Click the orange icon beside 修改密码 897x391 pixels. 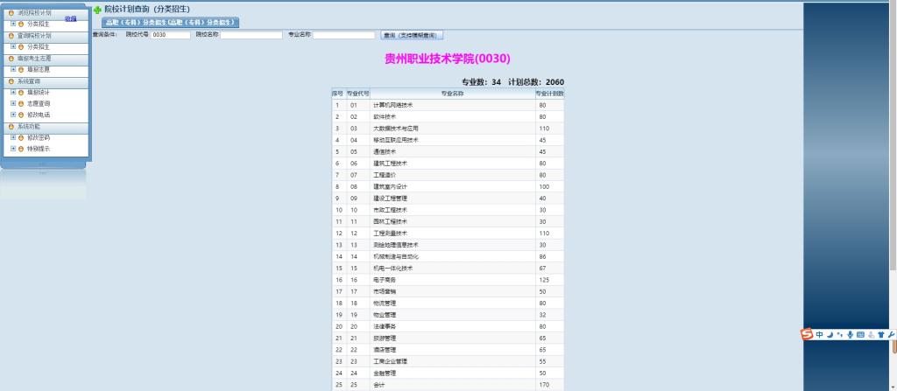click(x=21, y=137)
